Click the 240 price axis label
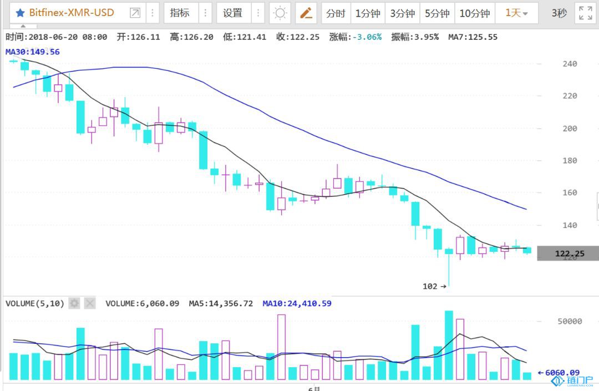This screenshot has height=391, width=599. 570,64
